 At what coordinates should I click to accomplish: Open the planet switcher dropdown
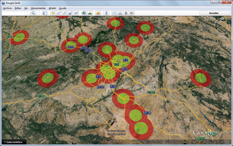pyautogui.click(x=98, y=13)
